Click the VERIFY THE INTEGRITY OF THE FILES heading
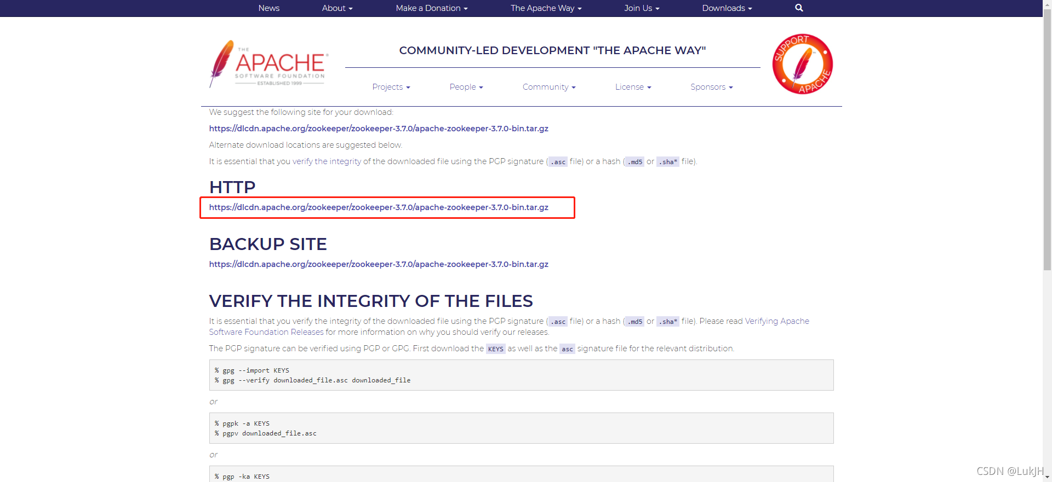 [x=371, y=301]
